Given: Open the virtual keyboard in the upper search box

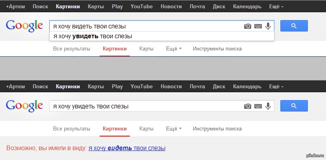Looking at the screenshot, I should point(258,26).
